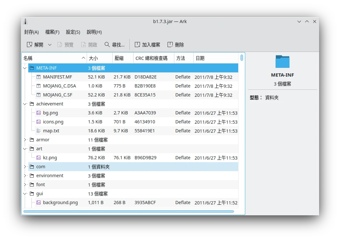
Task: Click the Extract (解開) toolbar icon
Action: tap(30, 45)
